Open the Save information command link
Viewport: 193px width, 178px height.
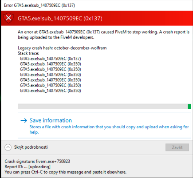pyautogui.click(x=104, y=126)
